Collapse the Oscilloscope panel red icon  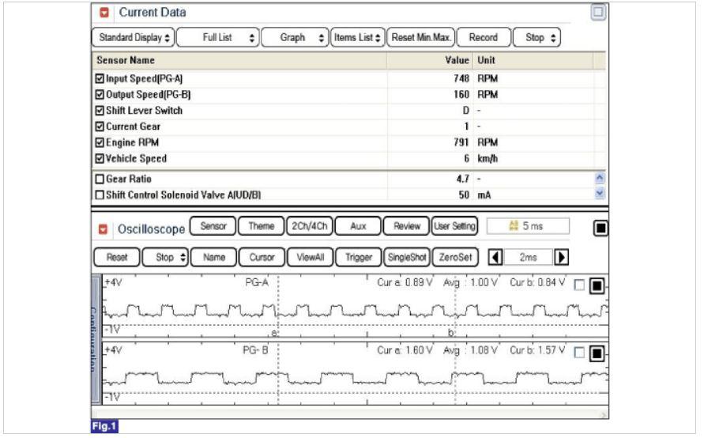tap(104, 229)
